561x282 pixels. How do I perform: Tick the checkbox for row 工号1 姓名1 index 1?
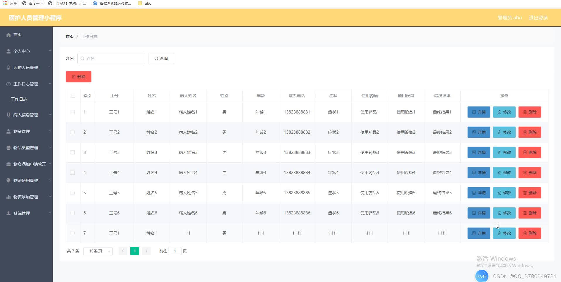click(x=73, y=112)
